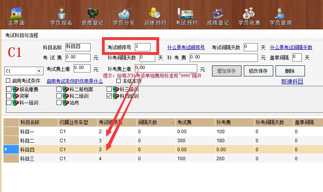Focus the 盖章间隔 input field
This screenshot has height=192, width=323.
297,58
